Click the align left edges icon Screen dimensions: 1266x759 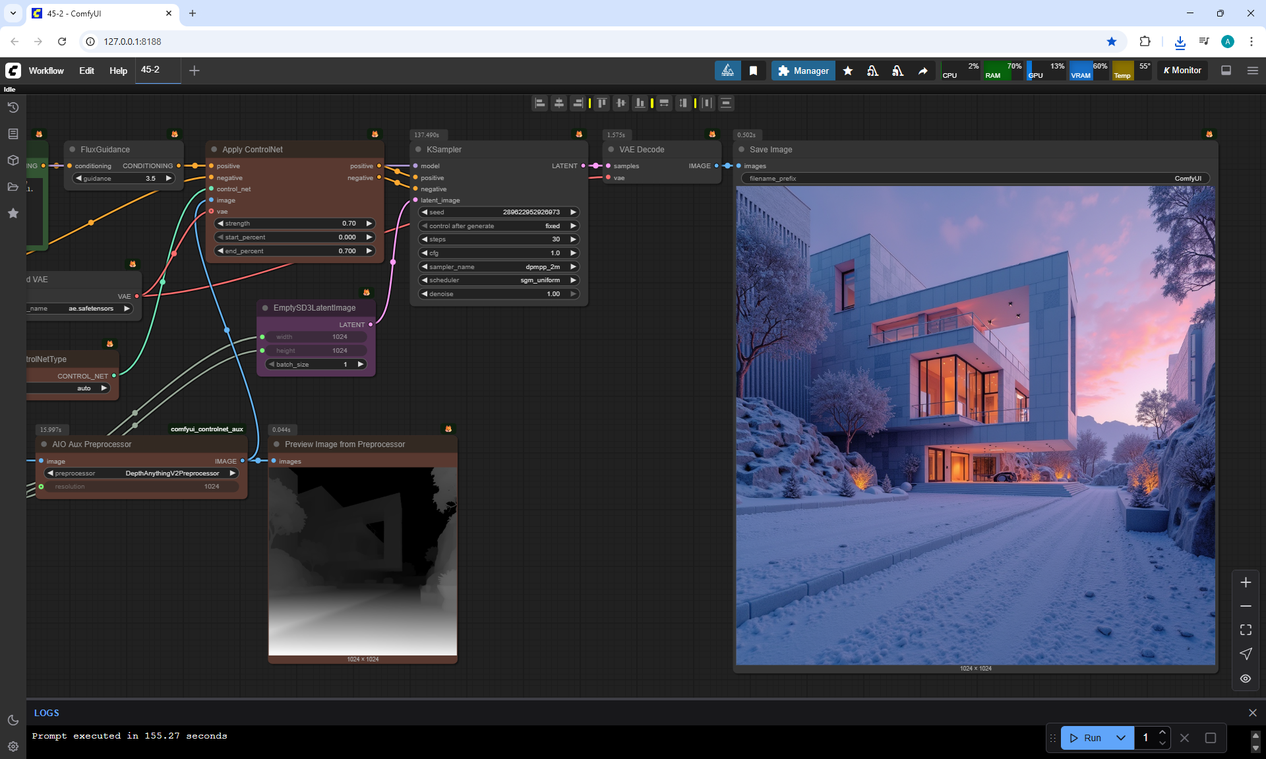click(x=540, y=103)
